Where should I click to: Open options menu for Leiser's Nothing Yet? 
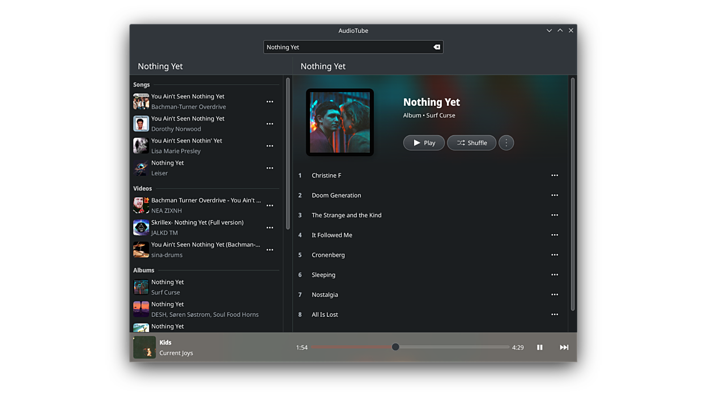[x=270, y=168]
